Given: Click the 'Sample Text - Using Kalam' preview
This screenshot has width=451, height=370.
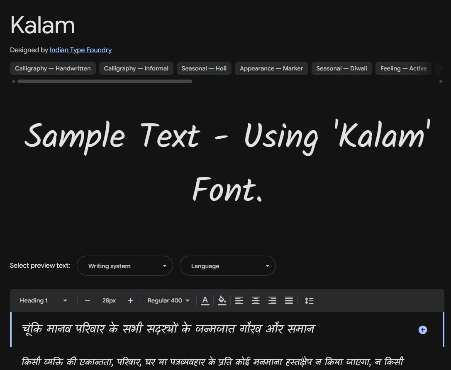Looking at the screenshot, I should click(227, 162).
